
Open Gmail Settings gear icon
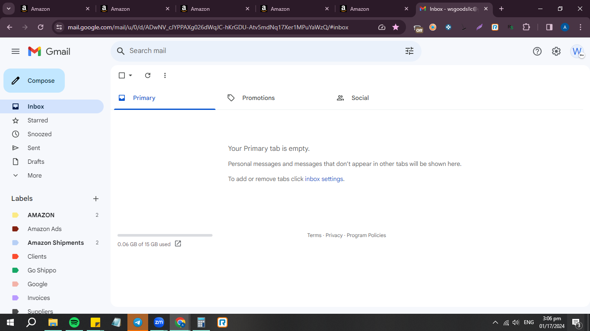pyautogui.click(x=556, y=51)
